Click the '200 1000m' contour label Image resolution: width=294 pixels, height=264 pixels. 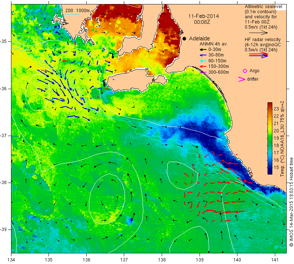click(78, 11)
